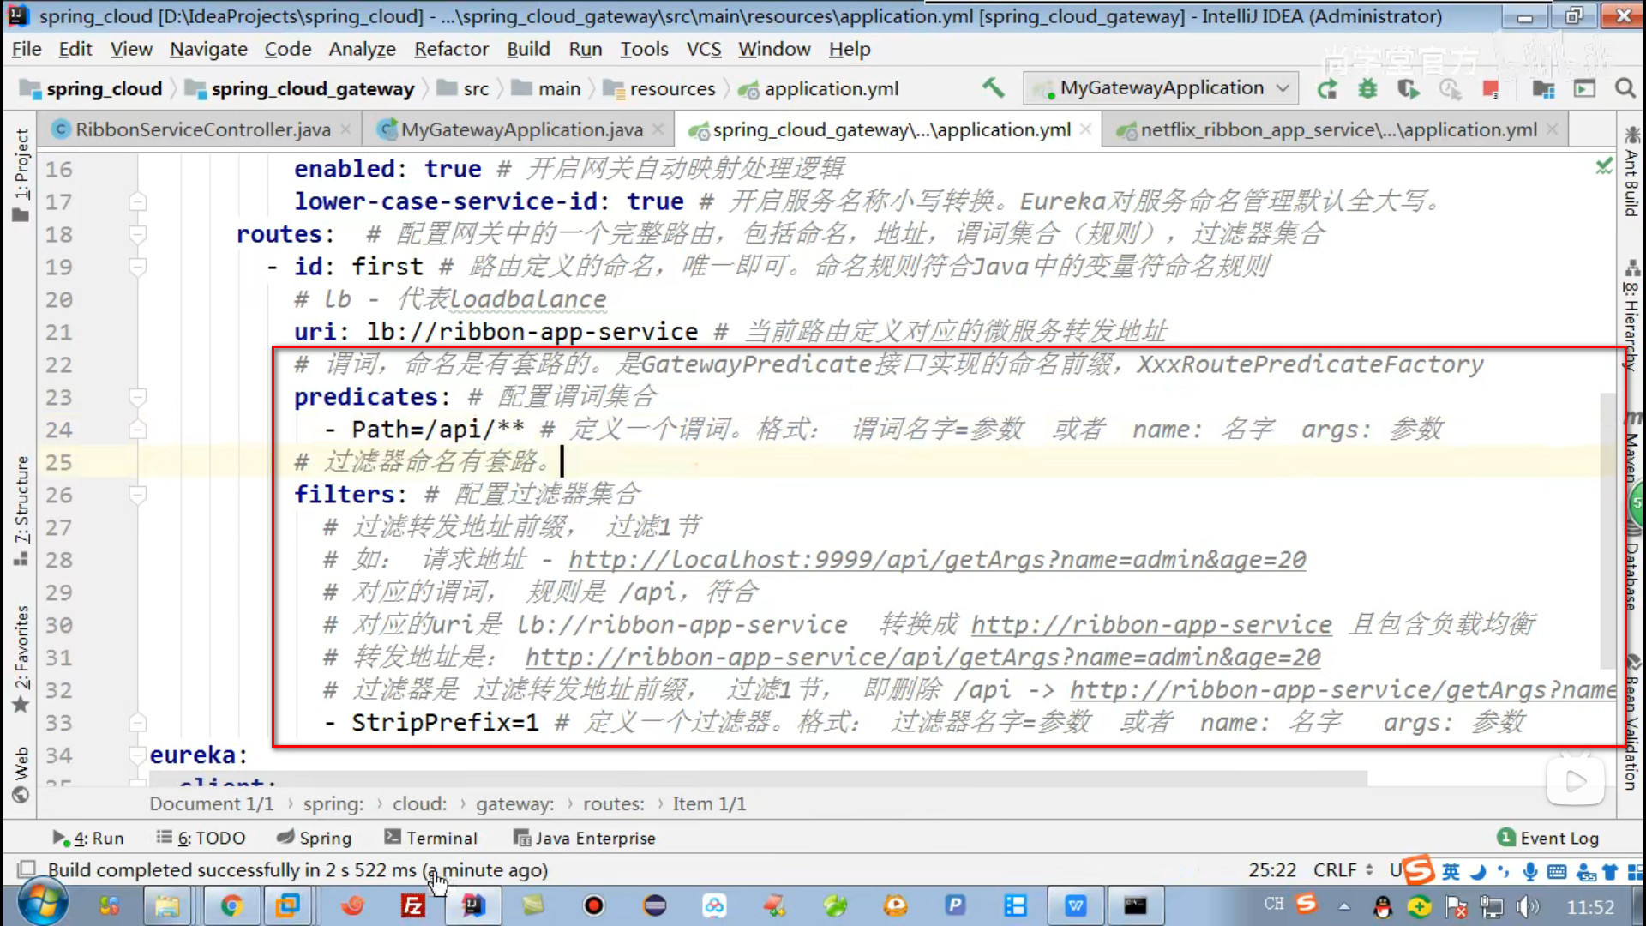Start debugging with the green bug icon
Image resolution: width=1646 pixels, height=926 pixels.
1367,88
